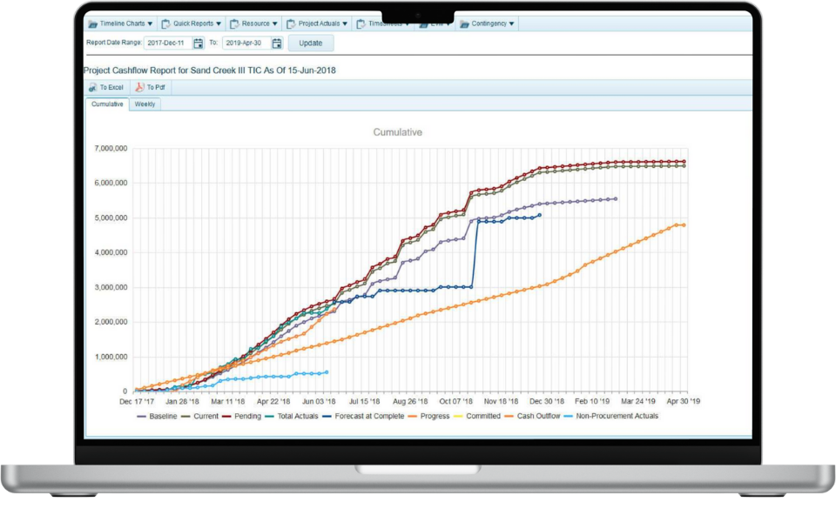
Task: Click the Project Actuals document icon
Action: coord(291,23)
